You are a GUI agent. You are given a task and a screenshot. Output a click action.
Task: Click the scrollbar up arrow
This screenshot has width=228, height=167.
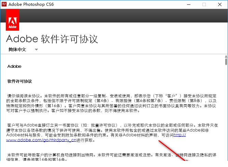coord(226,56)
